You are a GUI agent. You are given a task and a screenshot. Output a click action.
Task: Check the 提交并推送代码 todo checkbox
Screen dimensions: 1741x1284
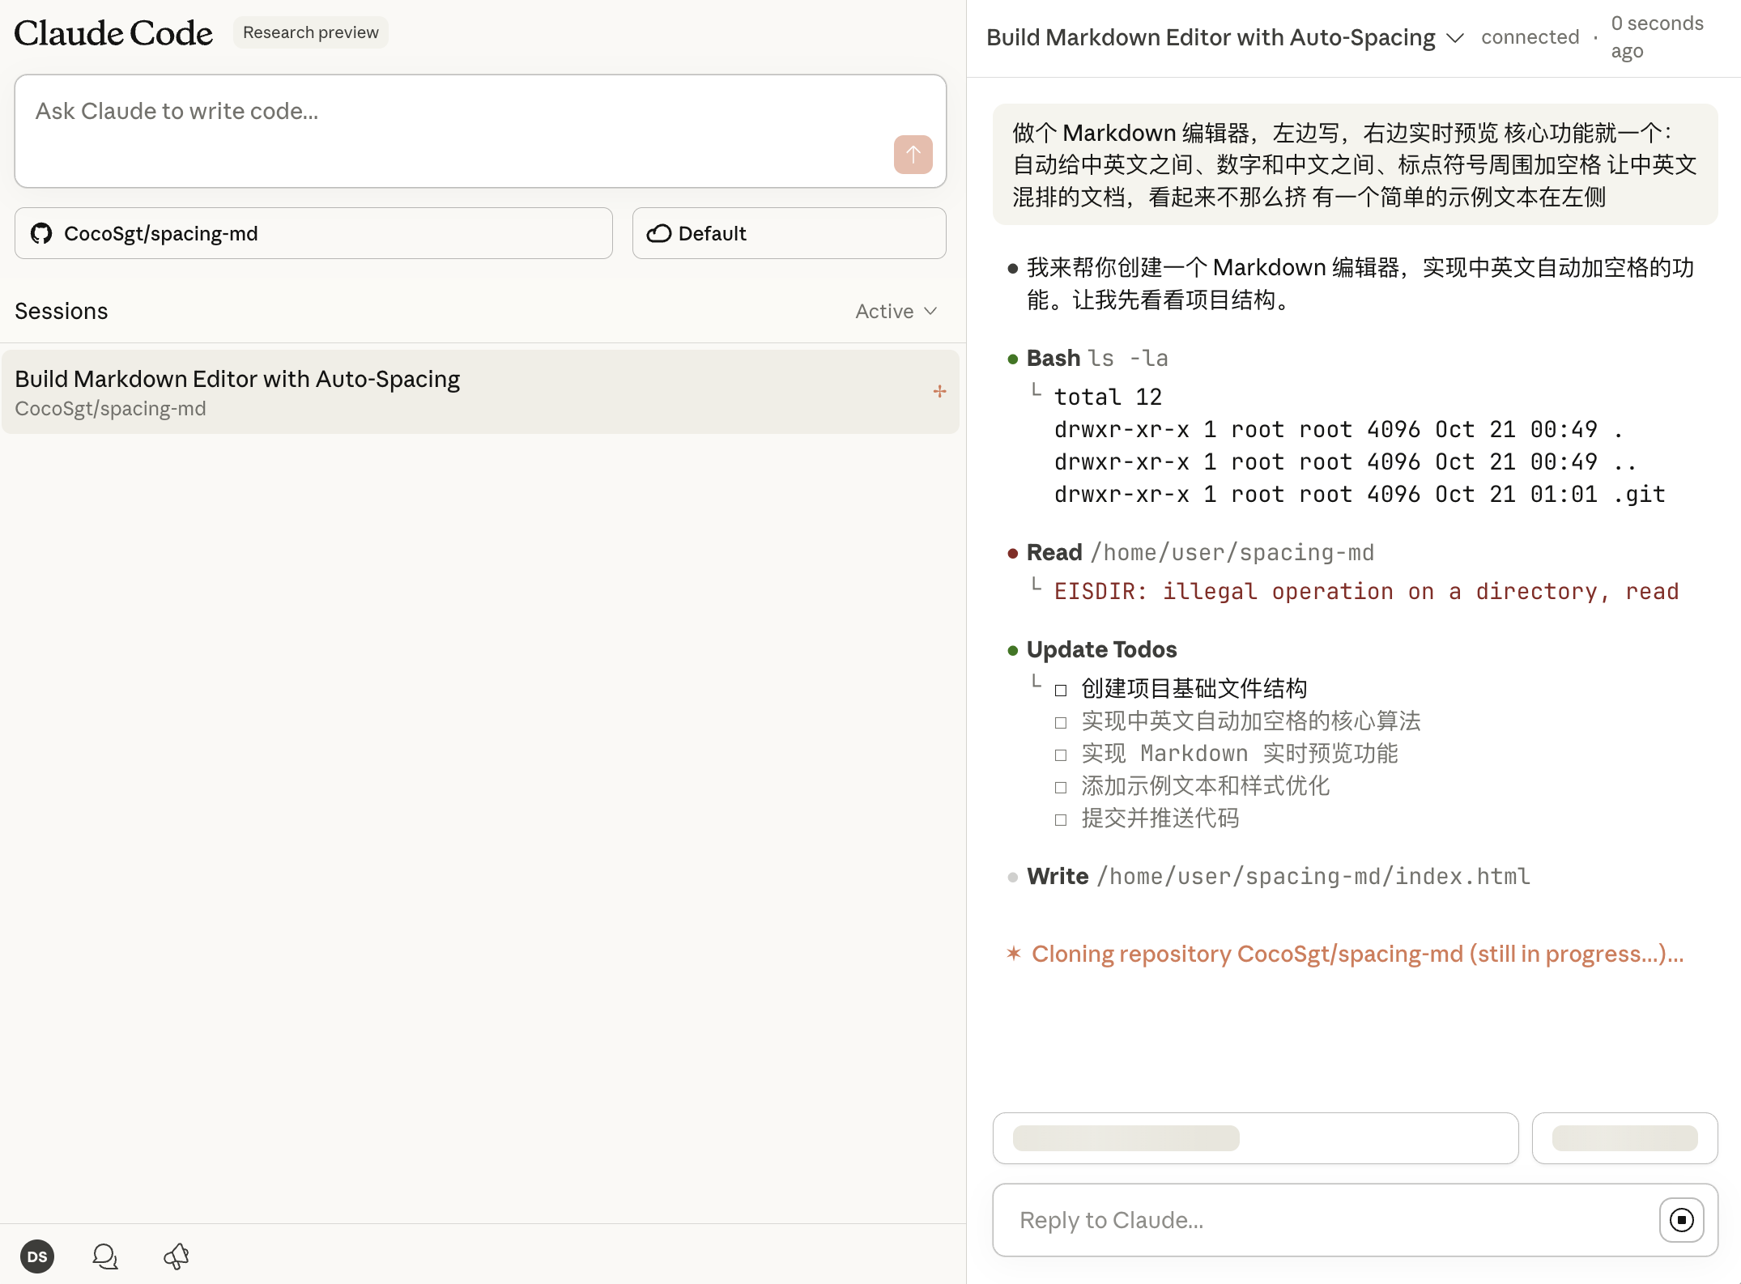tap(1061, 819)
